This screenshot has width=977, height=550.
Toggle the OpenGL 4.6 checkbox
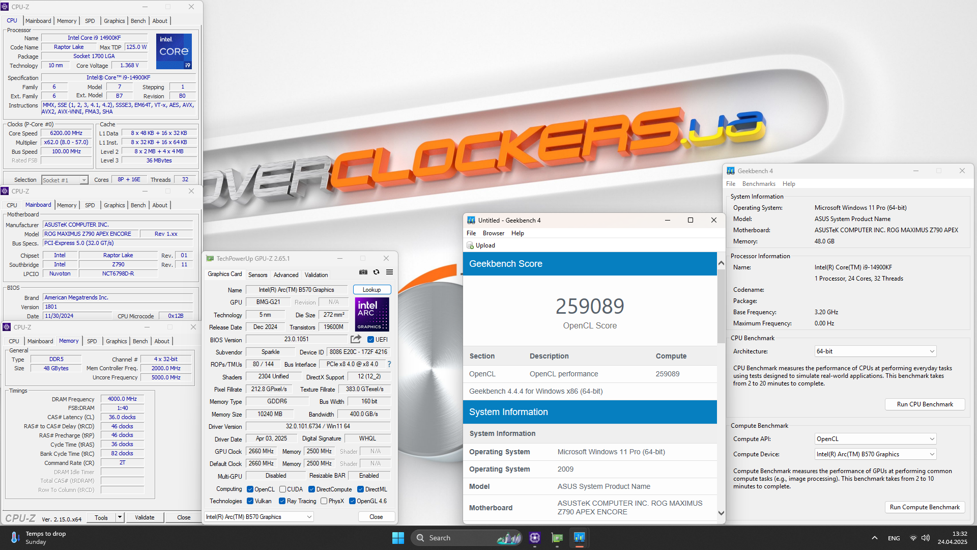click(352, 501)
